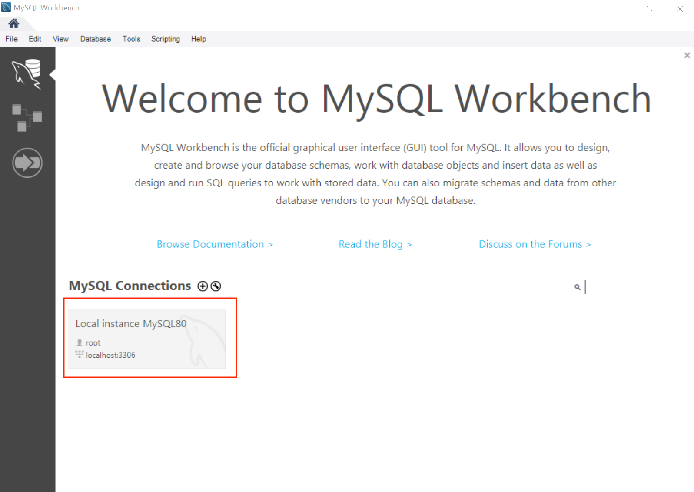Close the welcome message panel
The image size is (694, 492).
point(687,55)
